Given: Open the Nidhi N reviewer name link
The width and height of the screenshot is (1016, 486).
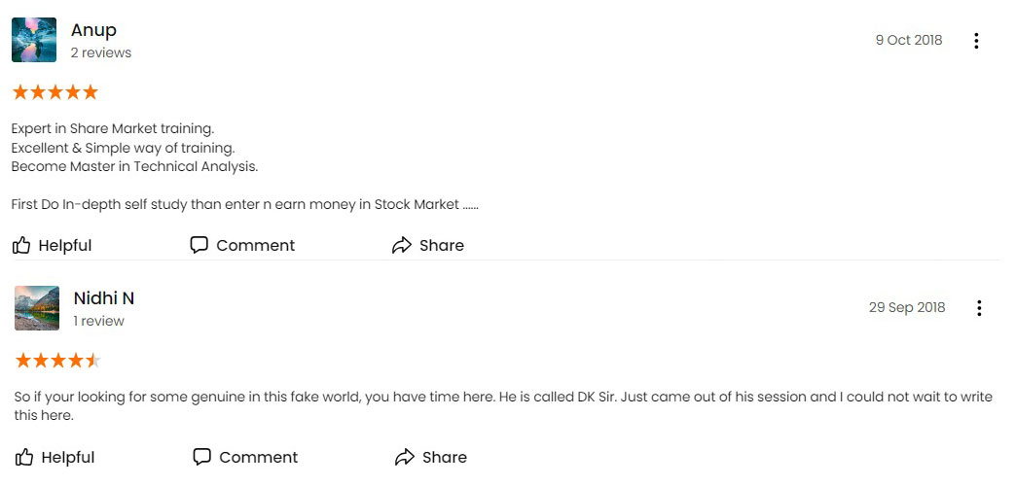Looking at the screenshot, I should (104, 298).
